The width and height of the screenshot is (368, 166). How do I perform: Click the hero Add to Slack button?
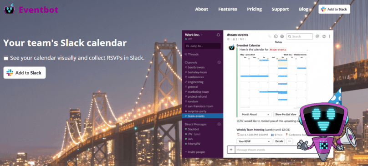(x=25, y=73)
